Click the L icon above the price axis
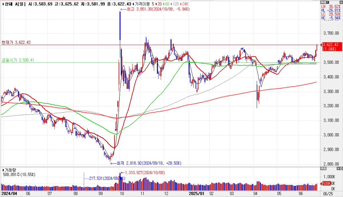 [321, 2]
